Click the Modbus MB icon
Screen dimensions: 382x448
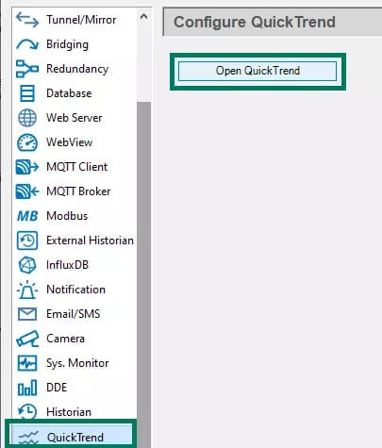27,216
